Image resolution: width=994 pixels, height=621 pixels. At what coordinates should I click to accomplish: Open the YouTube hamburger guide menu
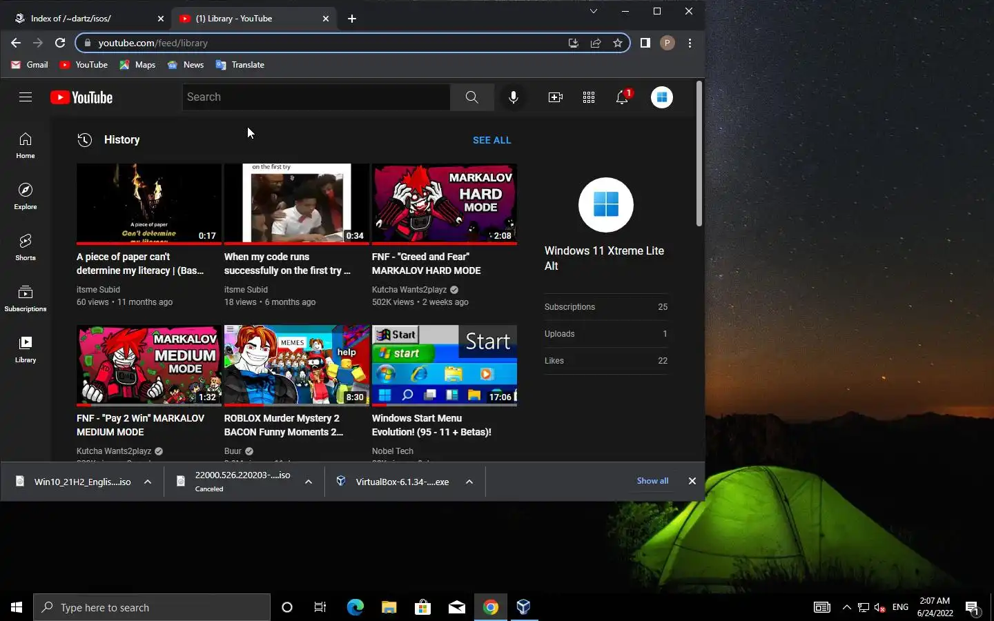[26, 97]
